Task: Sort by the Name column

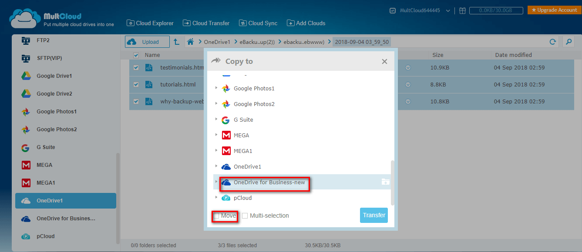Action: 152,55
